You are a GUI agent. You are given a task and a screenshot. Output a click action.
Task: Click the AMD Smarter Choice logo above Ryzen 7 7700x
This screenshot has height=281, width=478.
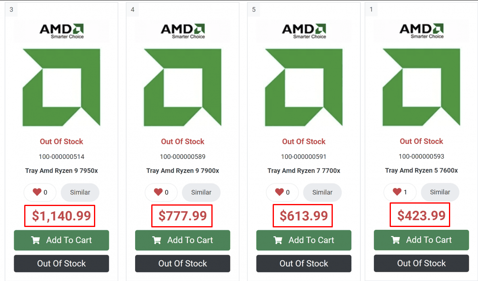pyautogui.click(x=303, y=31)
